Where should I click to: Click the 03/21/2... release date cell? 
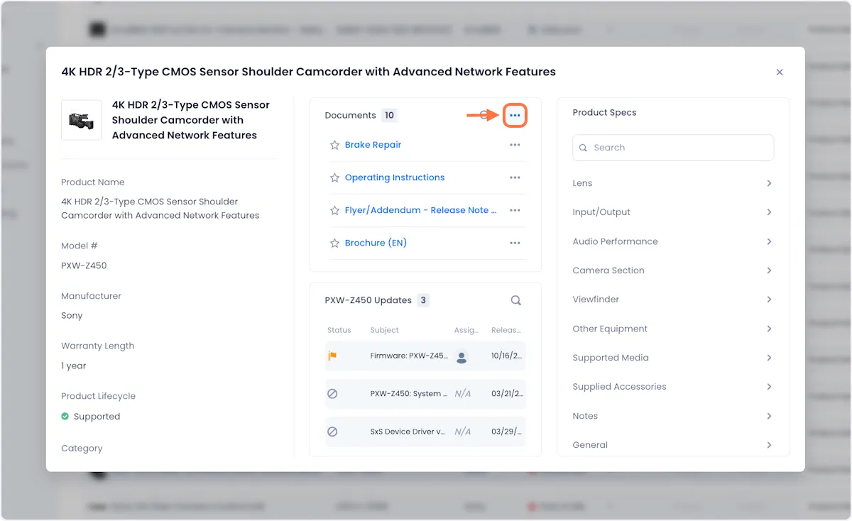[507, 393]
